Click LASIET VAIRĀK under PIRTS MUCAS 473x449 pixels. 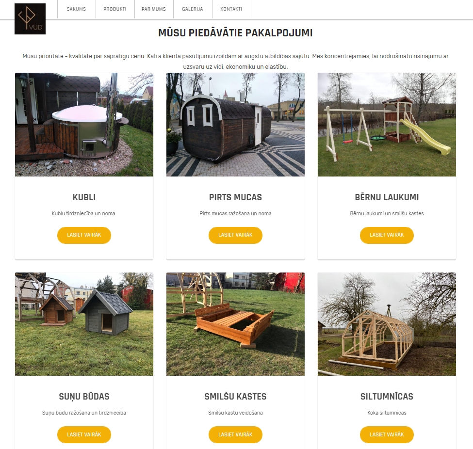pyautogui.click(x=236, y=235)
